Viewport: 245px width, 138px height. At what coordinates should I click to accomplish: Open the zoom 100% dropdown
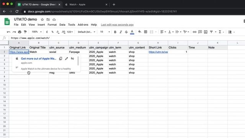coord(37,32)
